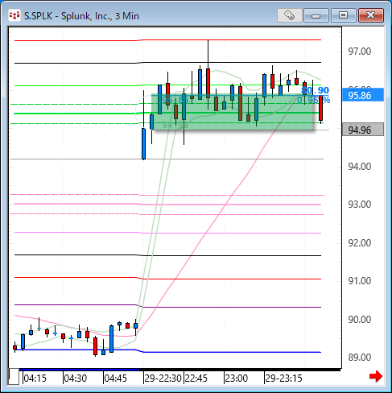
Task: Click the 94.00 price axis label
Action: tap(360, 167)
